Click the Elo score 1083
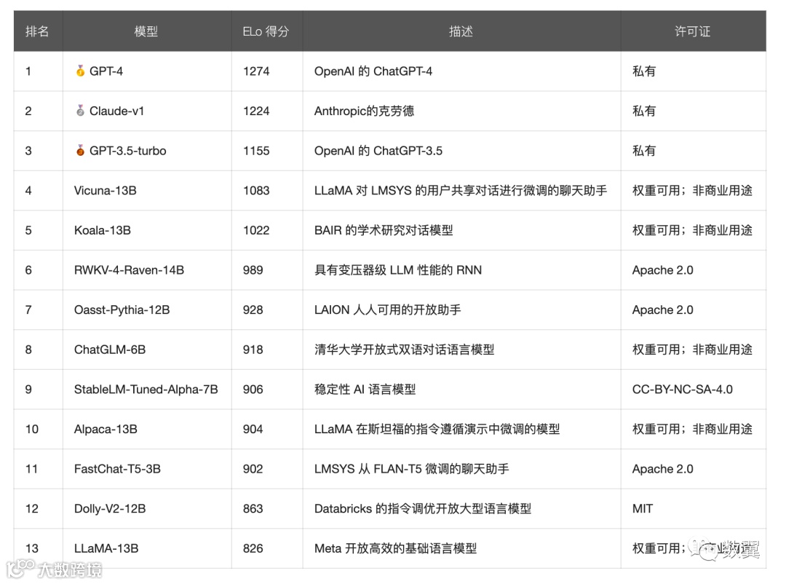 pyautogui.click(x=256, y=190)
